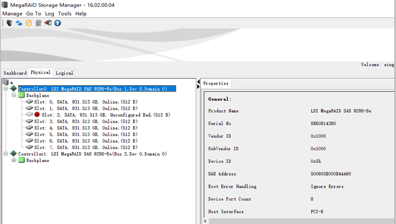
Task: Click the blue refresh arrows toolbar icon
Action: pos(19,23)
